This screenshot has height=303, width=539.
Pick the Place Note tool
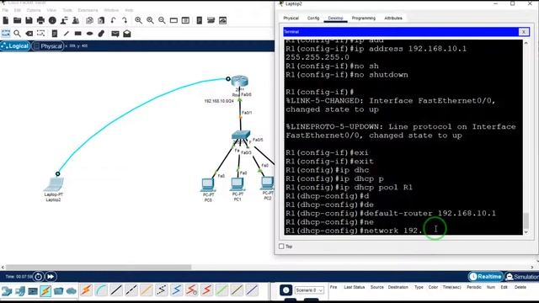54,34
